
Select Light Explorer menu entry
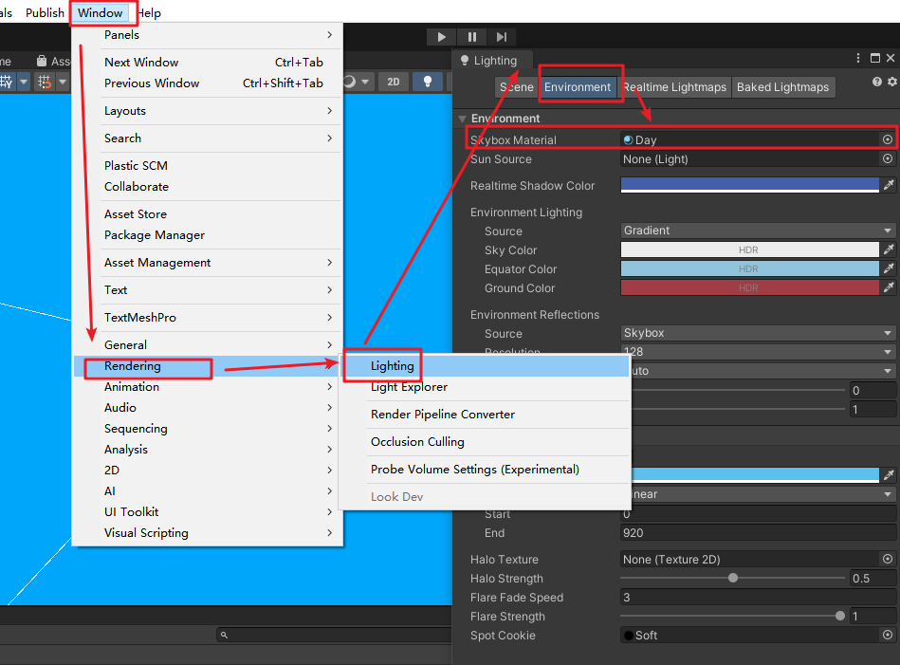pos(409,387)
